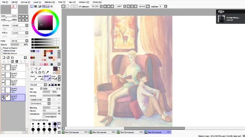Viewport: 245px width, 137px height.
Task: Create a new layer folder
Action: pos(12,57)
